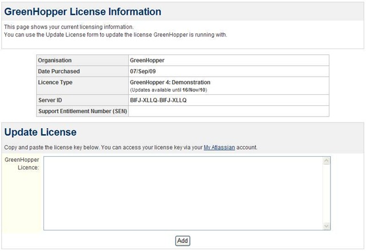Click the GreenHopper Licence field label

(x=21, y=164)
